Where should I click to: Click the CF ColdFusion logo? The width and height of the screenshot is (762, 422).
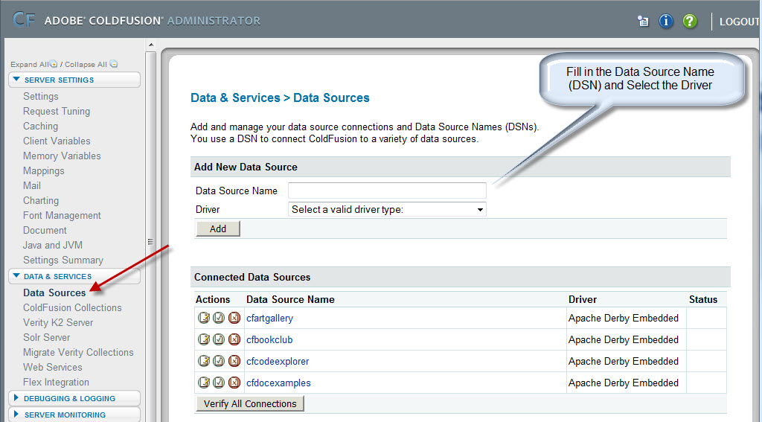pyautogui.click(x=24, y=20)
